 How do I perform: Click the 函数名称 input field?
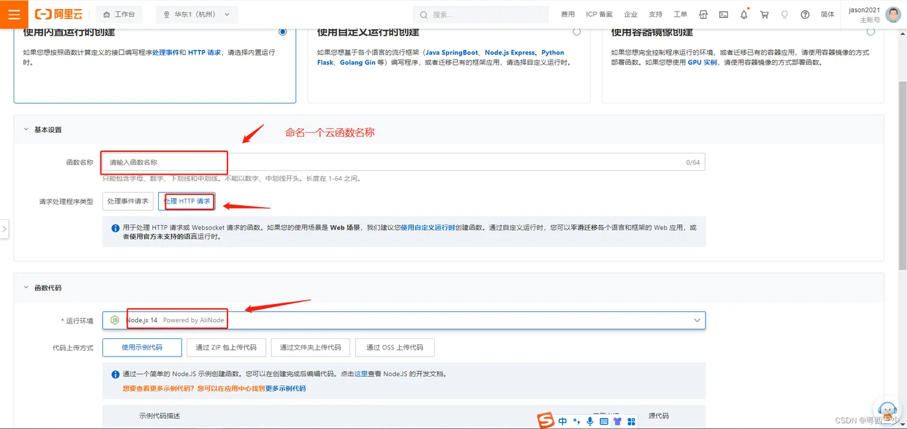tap(404, 162)
